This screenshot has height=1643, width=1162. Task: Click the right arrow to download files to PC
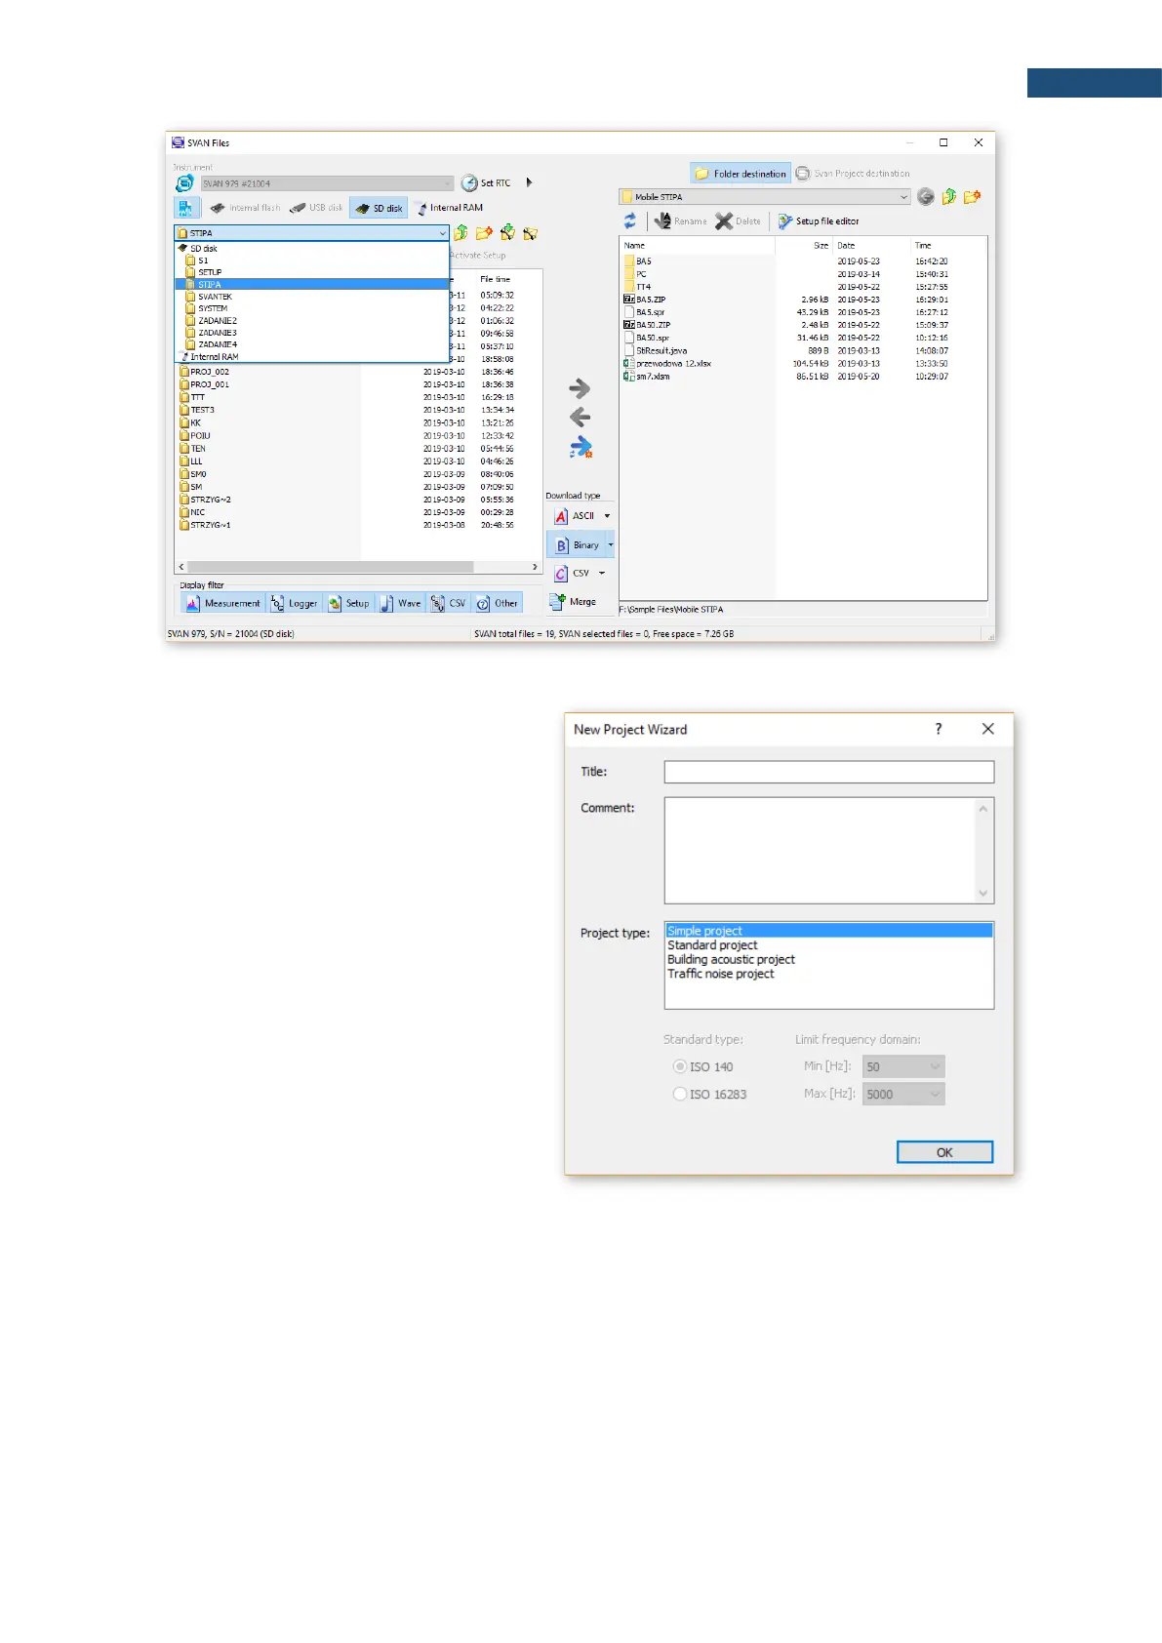tap(580, 388)
